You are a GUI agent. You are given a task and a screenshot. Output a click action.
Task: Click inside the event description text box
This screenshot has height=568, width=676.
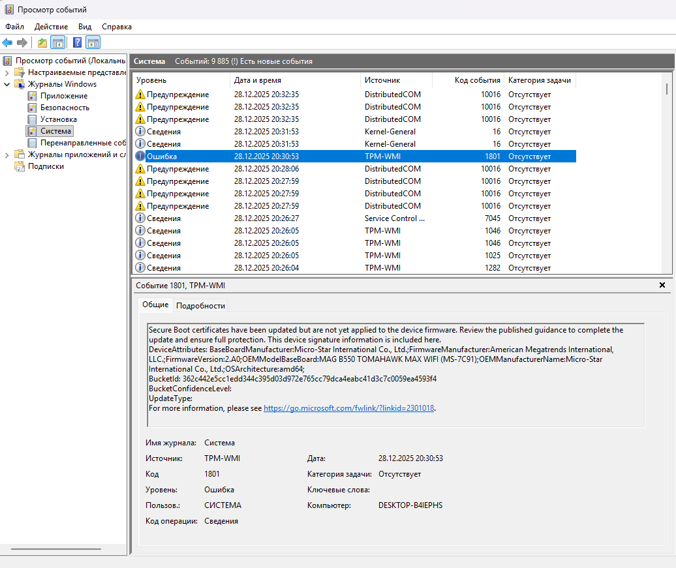(396, 375)
